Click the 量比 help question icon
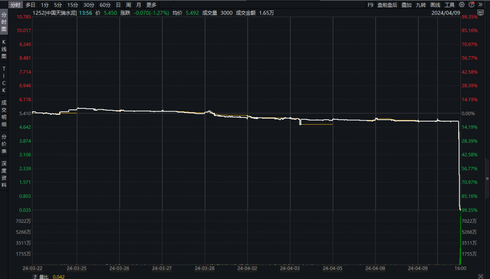Viewport: 490px width, 279px height. (34, 276)
